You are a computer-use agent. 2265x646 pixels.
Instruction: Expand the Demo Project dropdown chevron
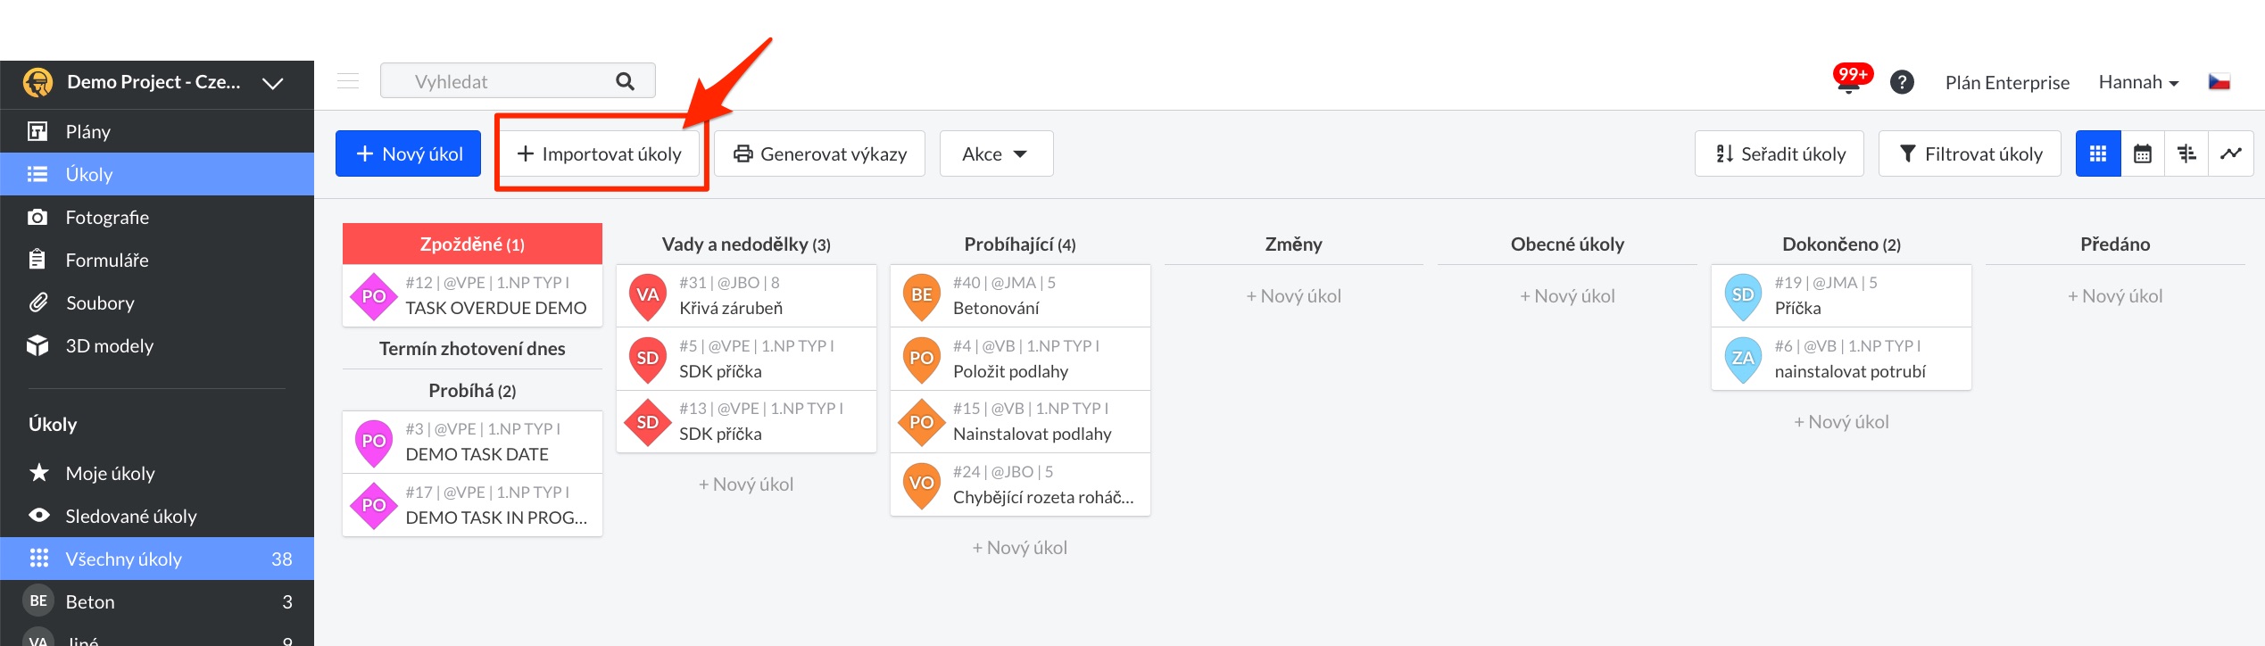click(x=273, y=83)
